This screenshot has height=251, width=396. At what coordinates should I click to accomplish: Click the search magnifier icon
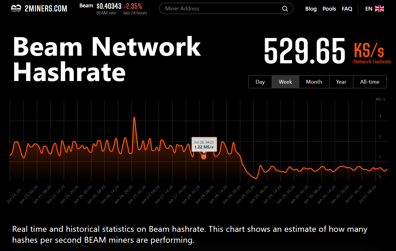click(x=285, y=9)
